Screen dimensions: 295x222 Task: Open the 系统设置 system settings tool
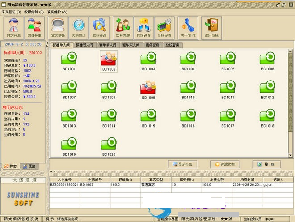[x=164, y=28]
